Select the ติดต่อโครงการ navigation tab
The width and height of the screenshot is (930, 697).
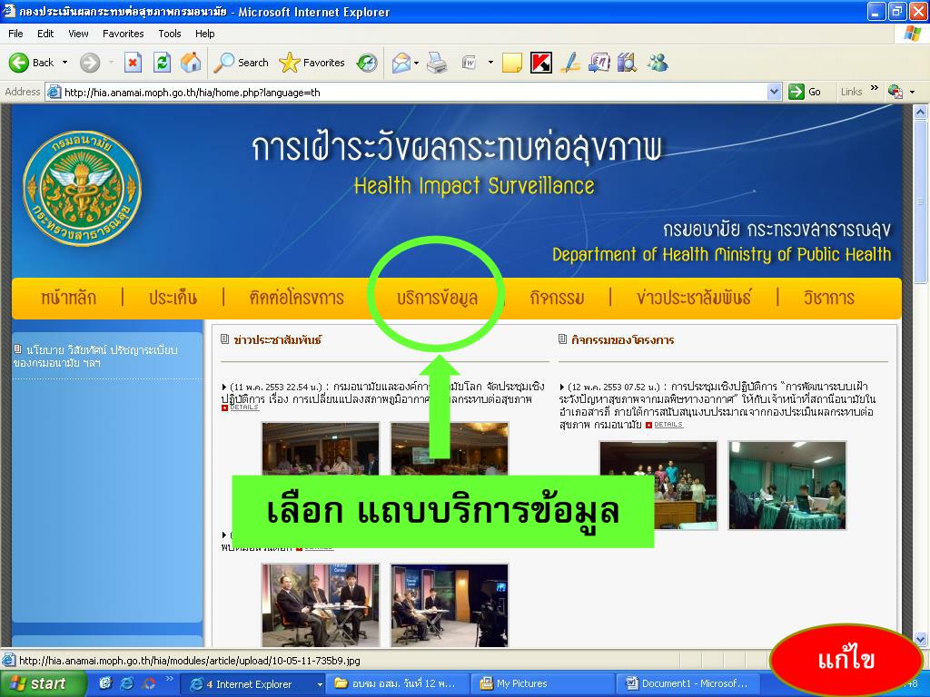pyautogui.click(x=297, y=298)
